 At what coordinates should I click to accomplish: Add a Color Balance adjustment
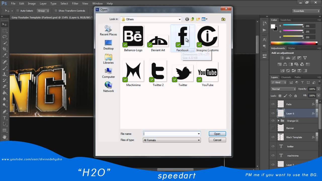click(285, 64)
